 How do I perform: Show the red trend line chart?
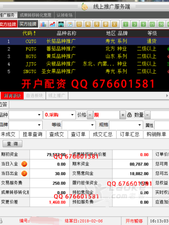tap(52, 24)
